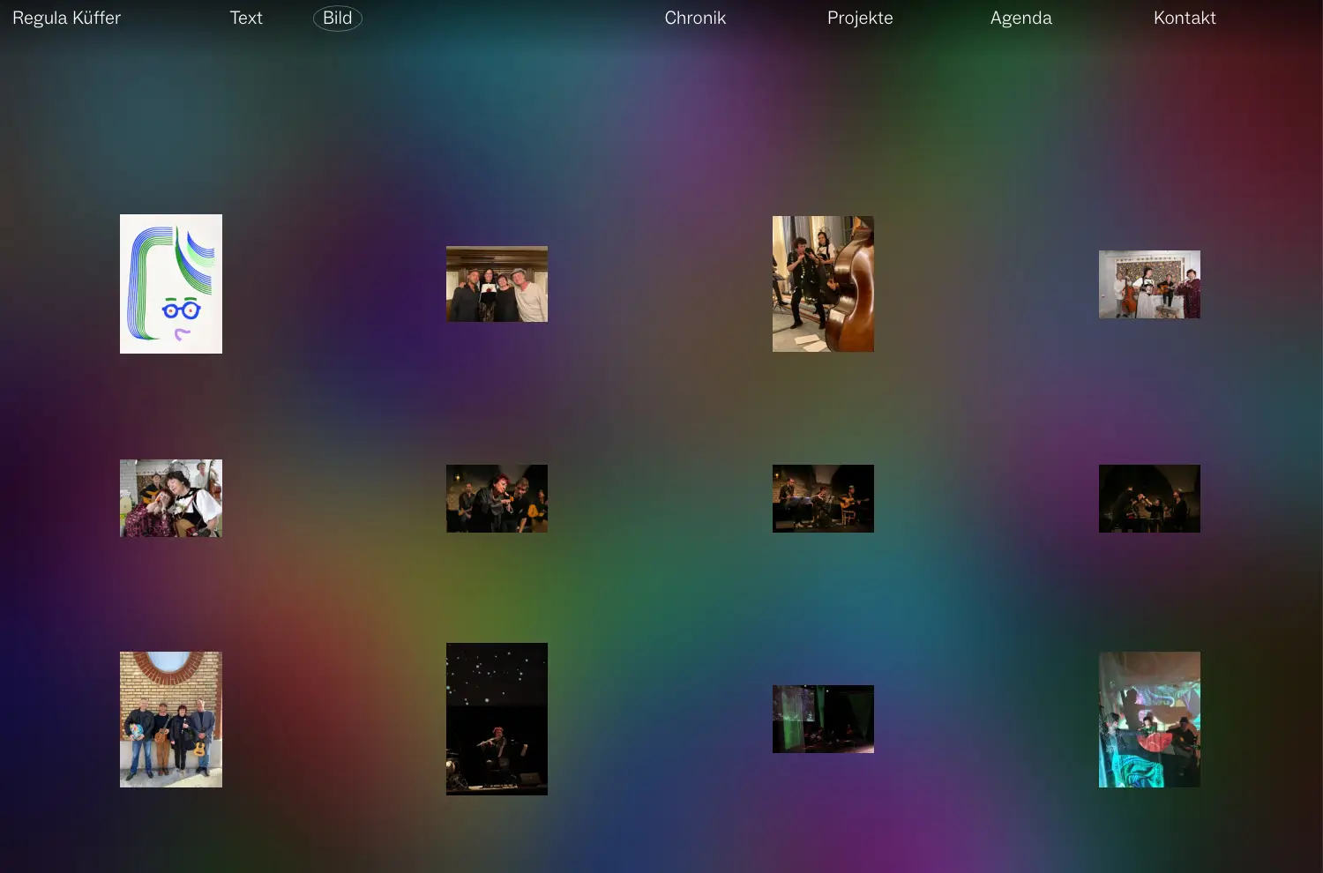Open the band photo before the floral tapestry
Viewport: 1323px width, 873px height.
pos(1149,284)
